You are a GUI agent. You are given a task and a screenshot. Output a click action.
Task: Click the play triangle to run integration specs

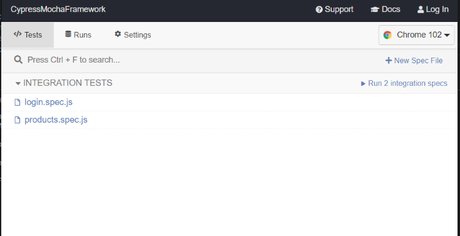pos(363,84)
